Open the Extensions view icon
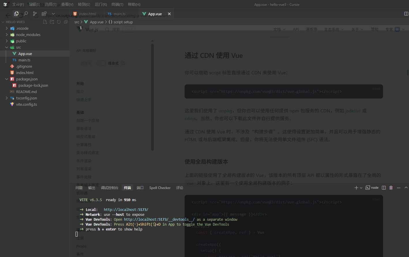This screenshot has height=257, width=409. 44,14
